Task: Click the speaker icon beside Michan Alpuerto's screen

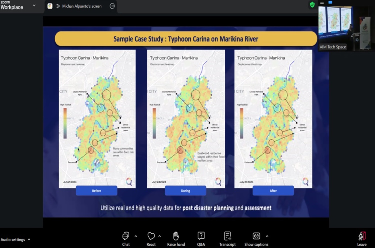Action: (x=57, y=6)
